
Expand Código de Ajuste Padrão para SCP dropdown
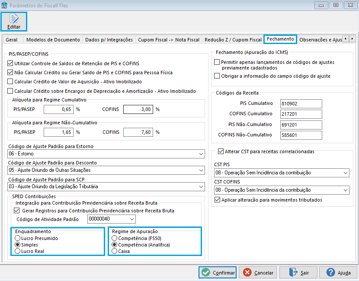[x=201, y=186]
